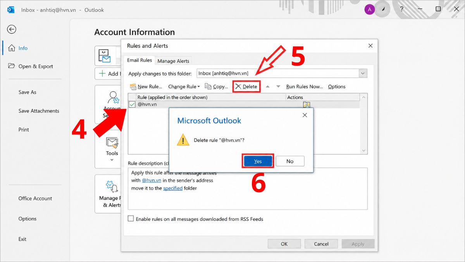Click the warning icon in dialog

tap(183, 140)
